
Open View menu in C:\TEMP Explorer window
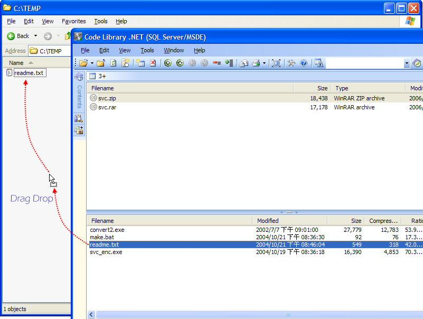coord(48,21)
